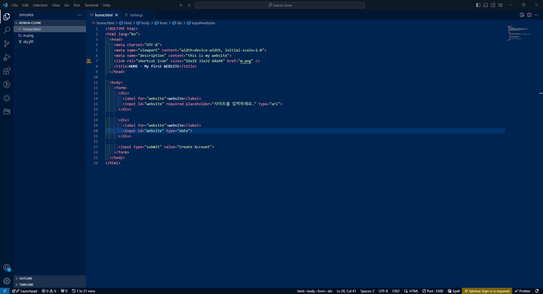This screenshot has height=294, width=543.
Task: Click the minimap code overview
Action: (x=519, y=33)
